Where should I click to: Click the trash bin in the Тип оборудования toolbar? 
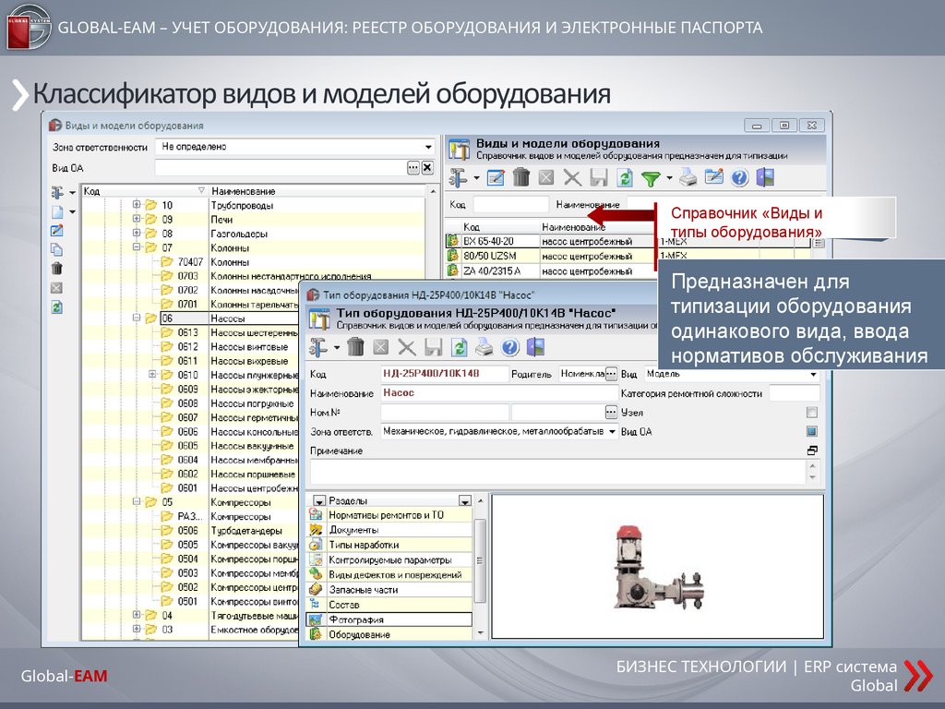point(355,347)
